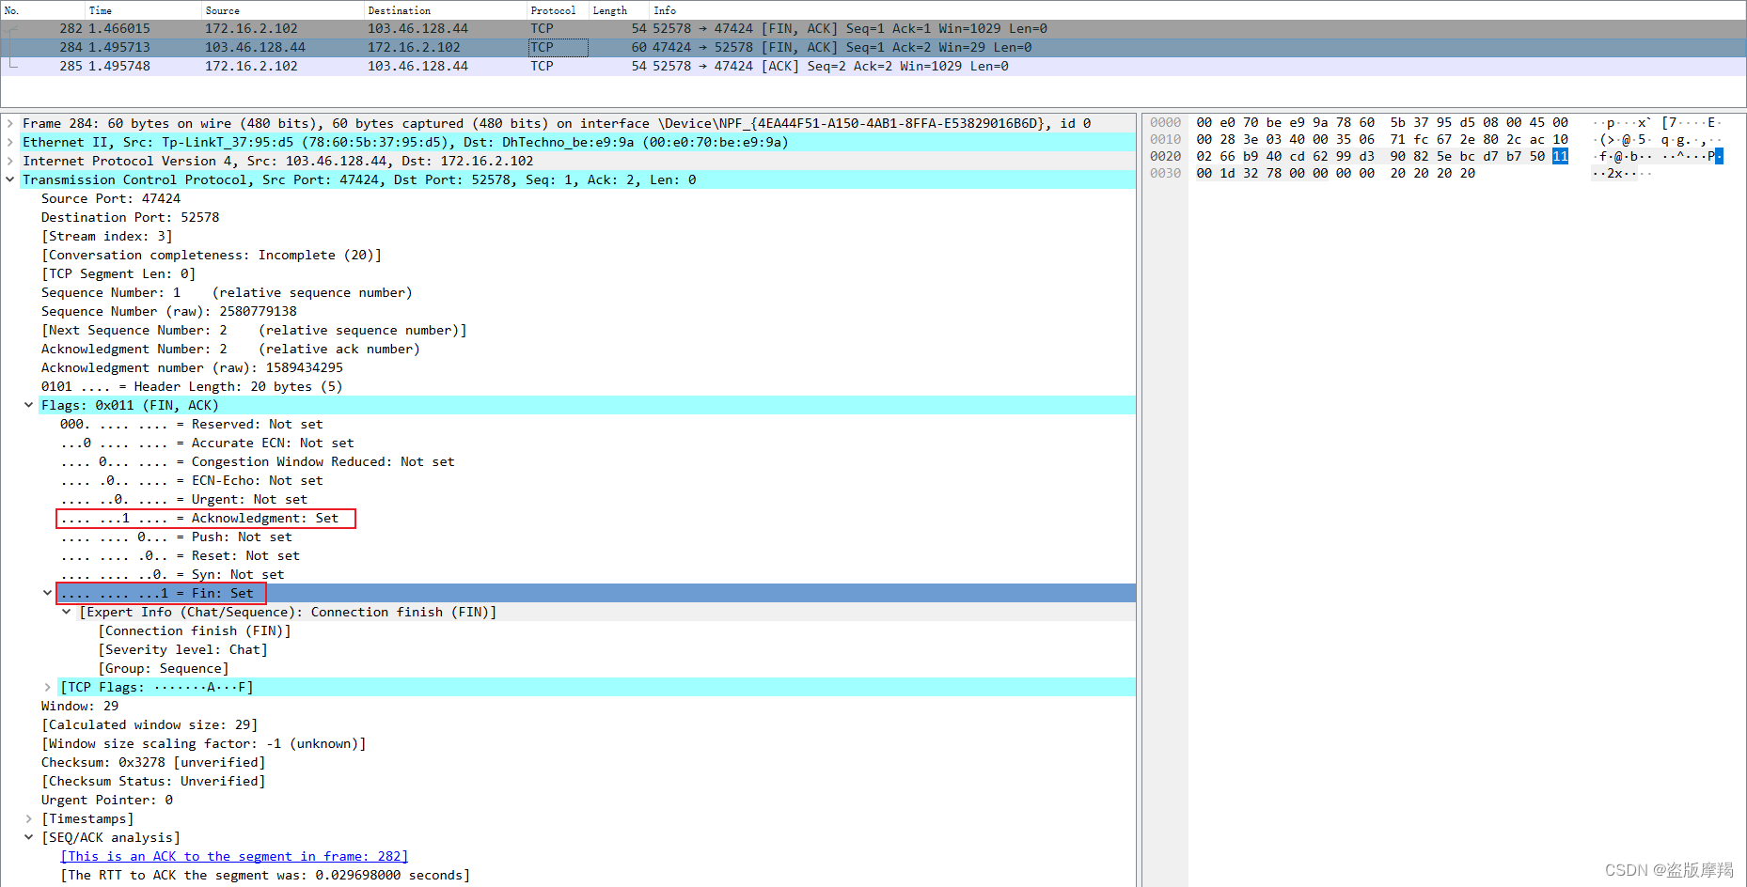Select the TCP Segment Len: 0 row
This screenshot has height=887, width=1747.
(x=118, y=273)
